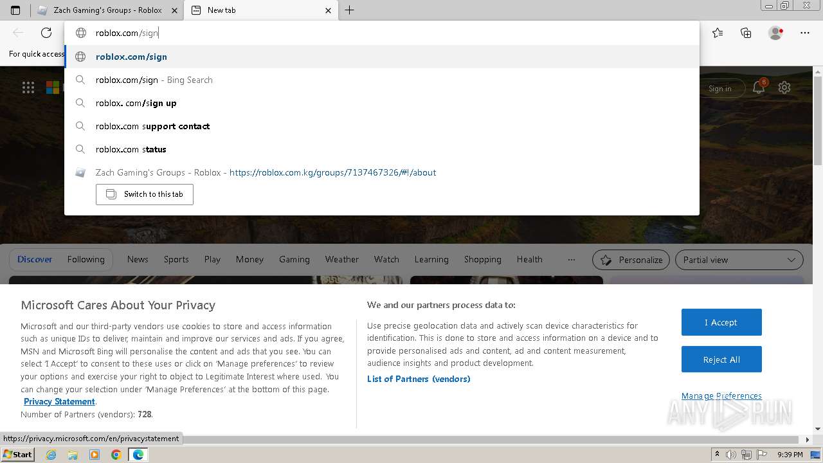This screenshot has width=823, height=463.
Task: Expand the Partial view dropdown
Action: pyautogui.click(x=739, y=260)
